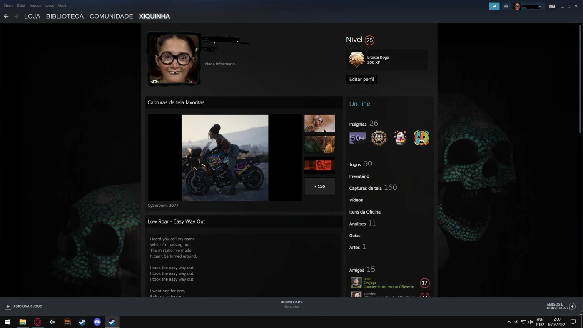Open friend bold's profile entry
Image resolution: width=583 pixels, height=328 pixels.
pos(389,283)
